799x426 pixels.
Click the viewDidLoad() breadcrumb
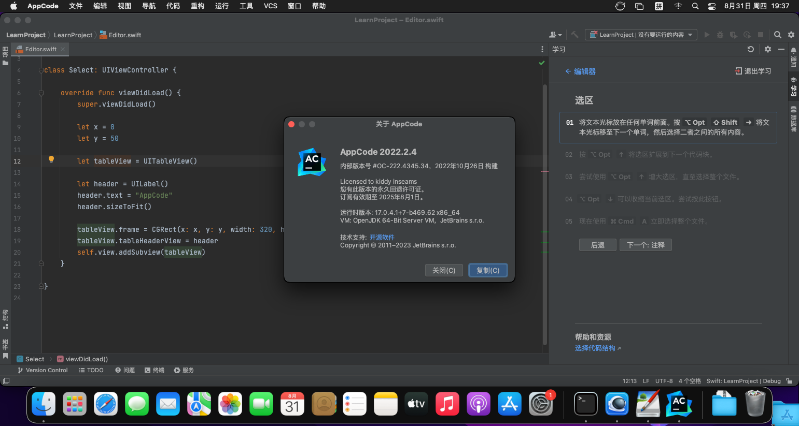point(82,359)
